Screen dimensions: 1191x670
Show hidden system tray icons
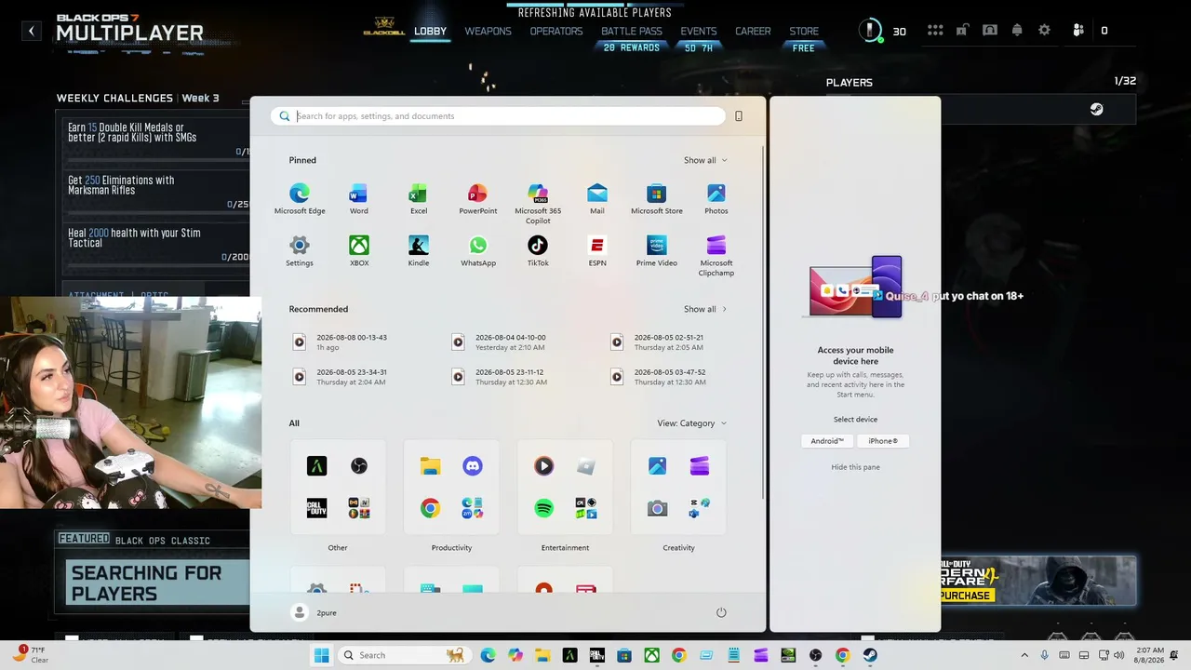tap(1025, 655)
